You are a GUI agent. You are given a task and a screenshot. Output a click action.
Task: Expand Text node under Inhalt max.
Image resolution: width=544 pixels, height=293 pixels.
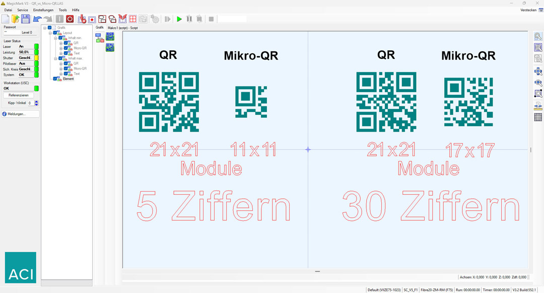click(61, 74)
